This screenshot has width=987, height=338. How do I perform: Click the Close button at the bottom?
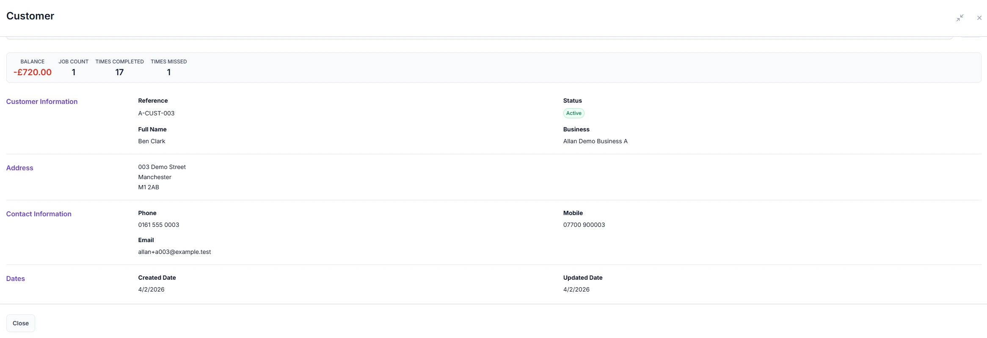tap(21, 323)
